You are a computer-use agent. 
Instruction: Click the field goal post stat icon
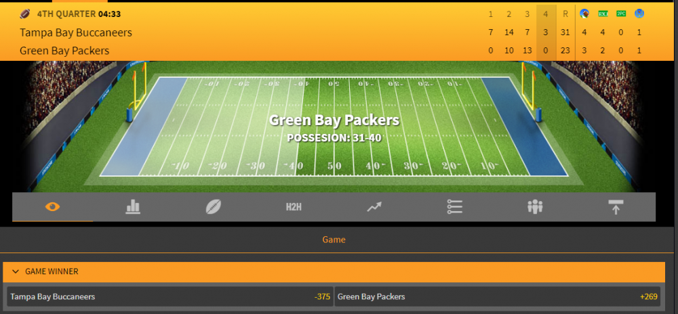[x=639, y=14]
